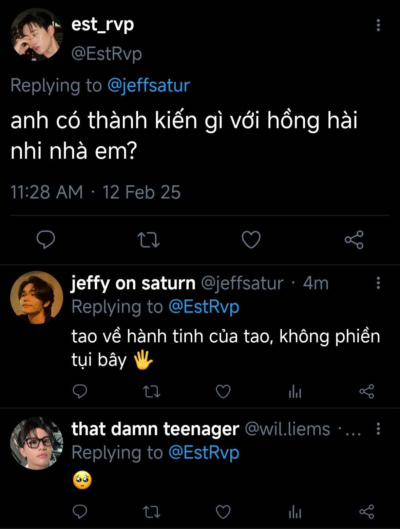
Task: Open more options on jeffy on saturn's reply
Action: [x=378, y=283]
